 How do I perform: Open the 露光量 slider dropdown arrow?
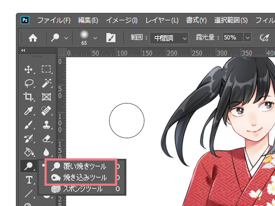click(x=247, y=38)
